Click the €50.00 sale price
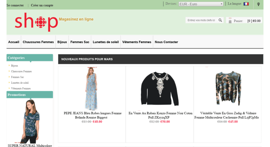Viewport: 270px width, 147px height. click(165, 122)
